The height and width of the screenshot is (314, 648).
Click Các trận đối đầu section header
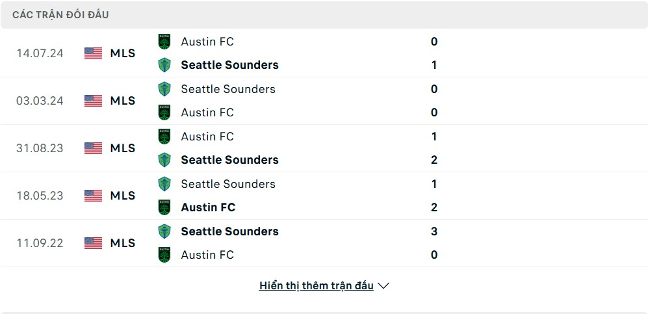[60, 15]
